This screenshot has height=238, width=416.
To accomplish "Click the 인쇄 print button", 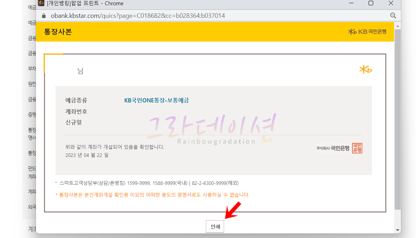I will [215, 226].
